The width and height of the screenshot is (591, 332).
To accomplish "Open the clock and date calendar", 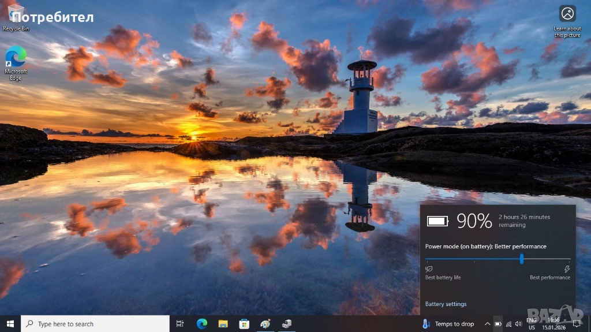I will [x=553, y=323].
